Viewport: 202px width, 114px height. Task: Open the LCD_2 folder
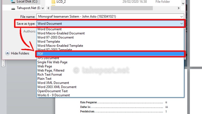pos(61,2)
